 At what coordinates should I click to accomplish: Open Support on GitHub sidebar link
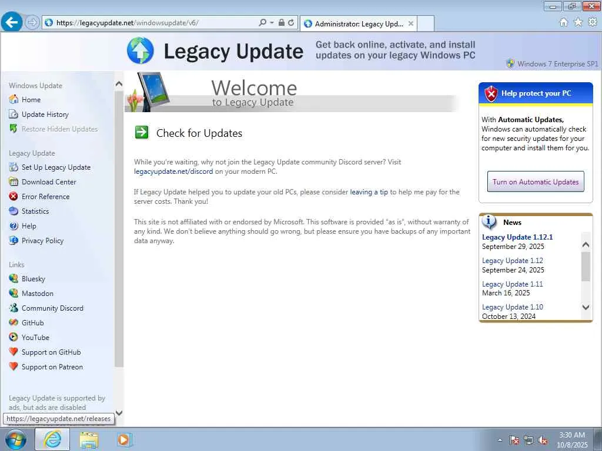pos(51,352)
